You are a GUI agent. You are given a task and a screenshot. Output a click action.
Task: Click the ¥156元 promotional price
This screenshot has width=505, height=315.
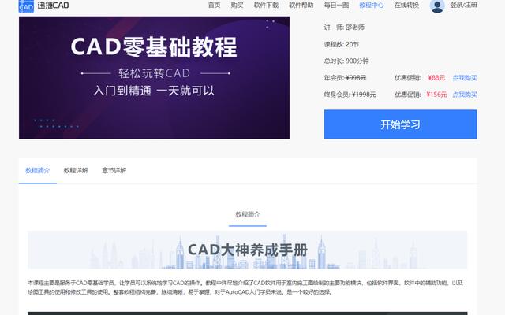coord(436,94)
